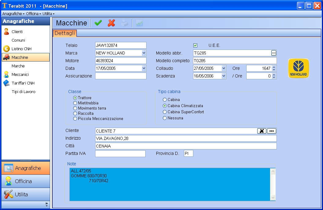Open the Marca dropdown list
This screenshot has width=323, height=210.
(144, 53)
